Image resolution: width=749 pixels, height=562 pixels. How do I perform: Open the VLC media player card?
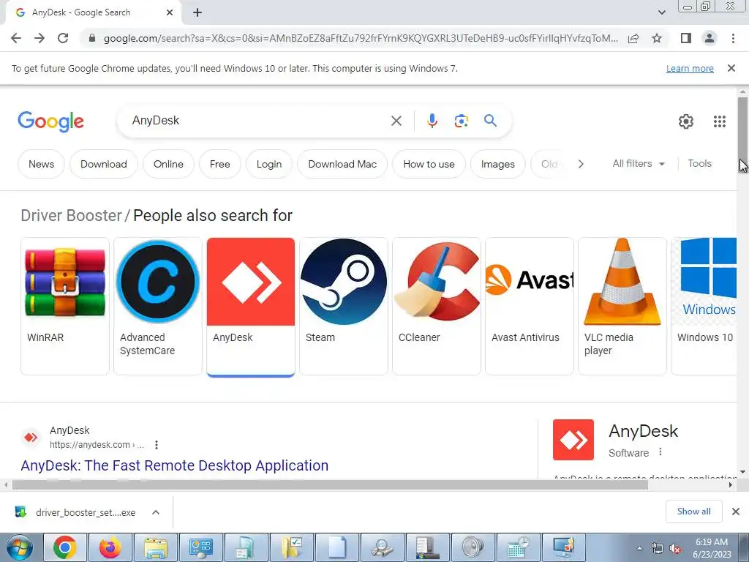click(622, 306)
